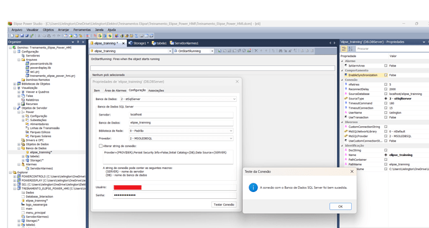
Task: Click the Servidor localhost input field
Action: click(x=181, y=114)
